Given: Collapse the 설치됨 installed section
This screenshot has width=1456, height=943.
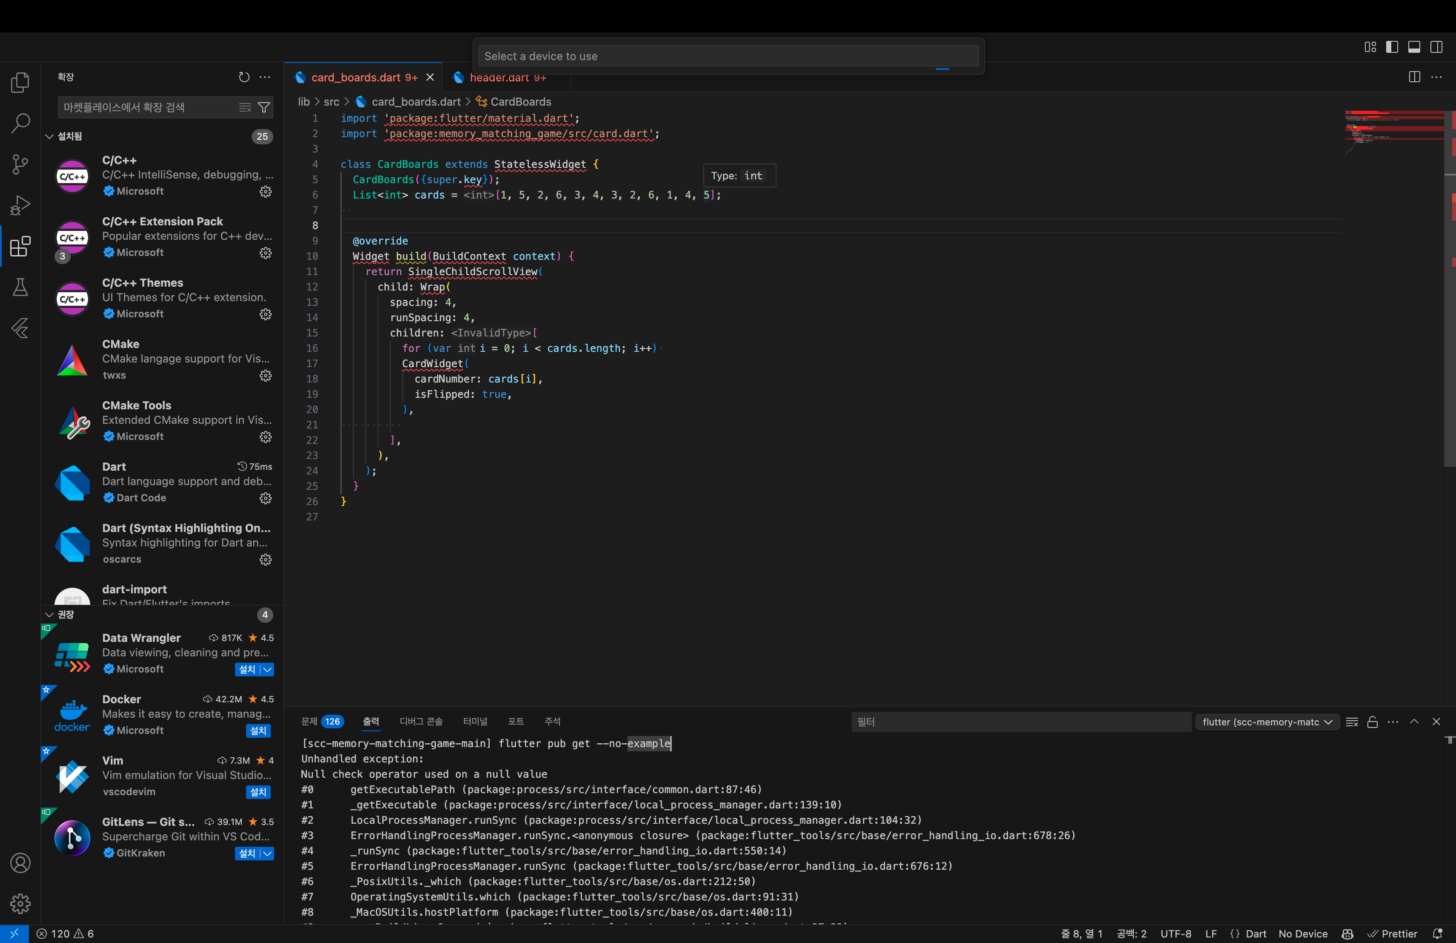Looking at the screenshot, I should coord(49,136).
